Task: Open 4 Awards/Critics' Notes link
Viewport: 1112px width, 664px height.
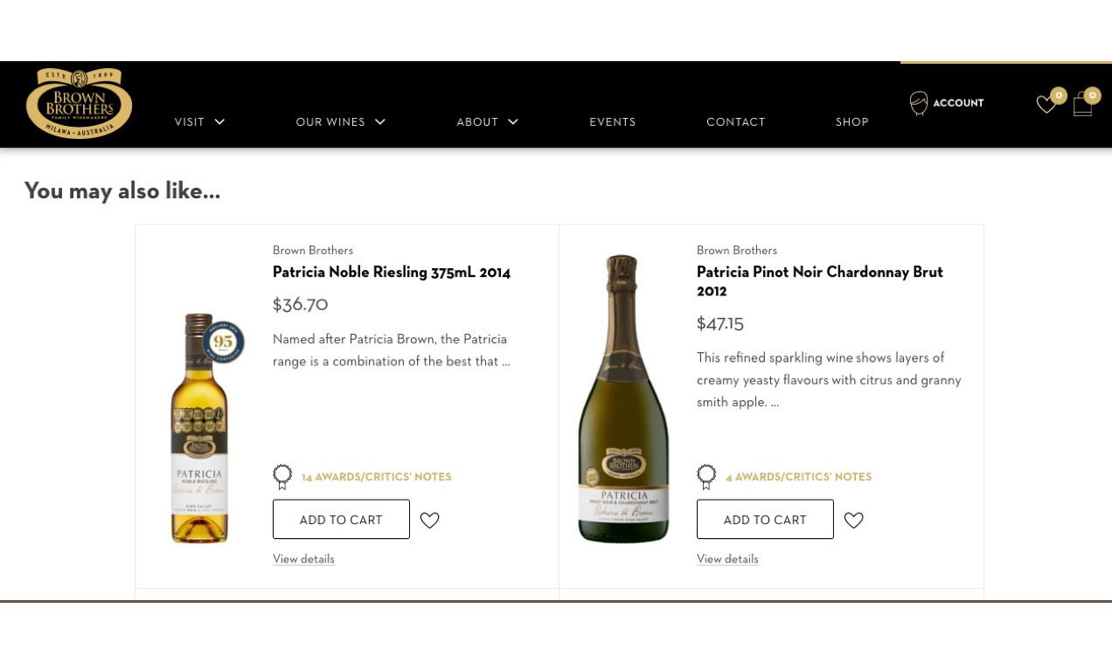Action: point(798,477)
